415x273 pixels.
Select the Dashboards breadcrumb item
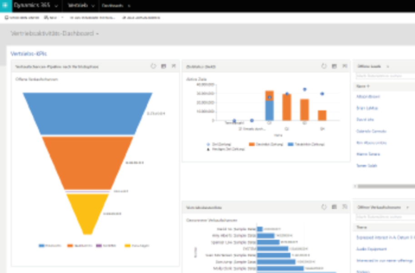tap(112, 5)
